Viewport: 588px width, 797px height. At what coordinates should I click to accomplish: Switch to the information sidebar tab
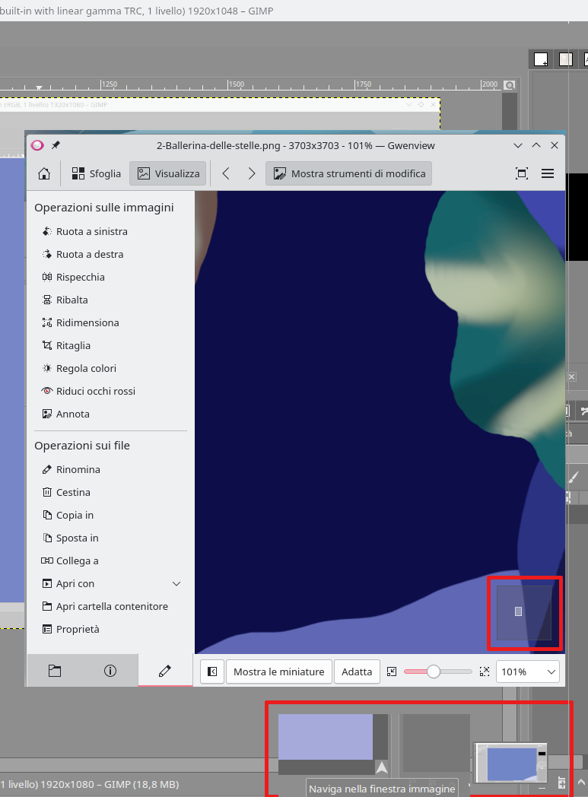pos(110,671)
